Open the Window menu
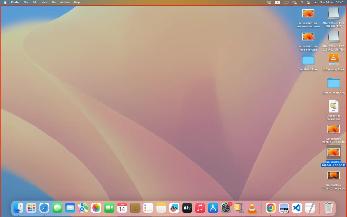The image size is (347, 217). tap(65, 2)
